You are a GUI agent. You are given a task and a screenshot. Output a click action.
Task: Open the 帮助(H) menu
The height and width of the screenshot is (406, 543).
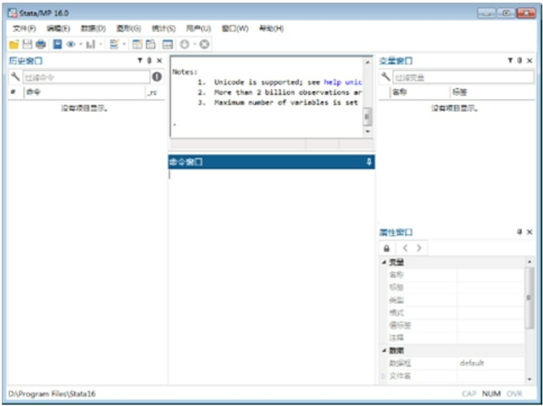271,29
